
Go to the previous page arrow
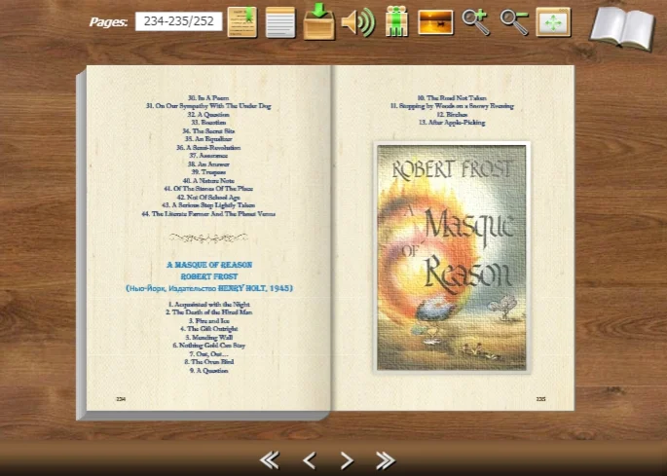click(310, 460)
